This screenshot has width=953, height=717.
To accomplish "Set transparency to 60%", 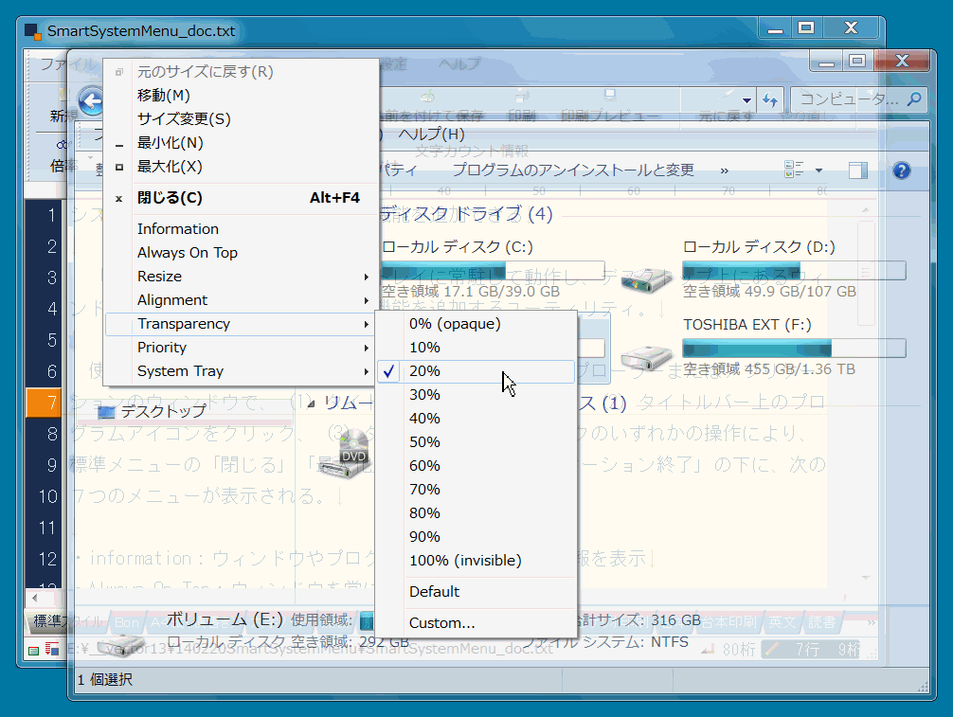I will [476, 465].
